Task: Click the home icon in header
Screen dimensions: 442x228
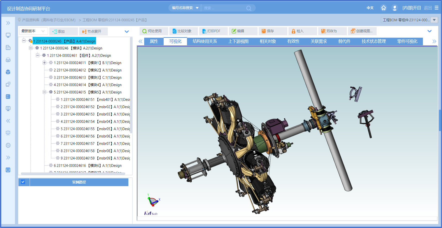Action: pyautogui.click(x=383, y=8)
